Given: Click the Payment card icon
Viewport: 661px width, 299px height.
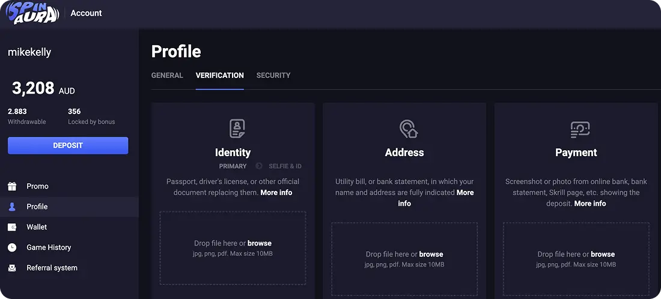Looking at the screenshot, I should coord(580,130).
